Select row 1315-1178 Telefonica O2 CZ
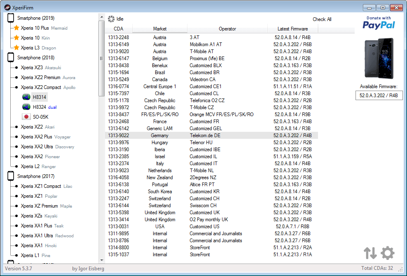The width and height of the screenshot is (407, 276). point(212,101)
